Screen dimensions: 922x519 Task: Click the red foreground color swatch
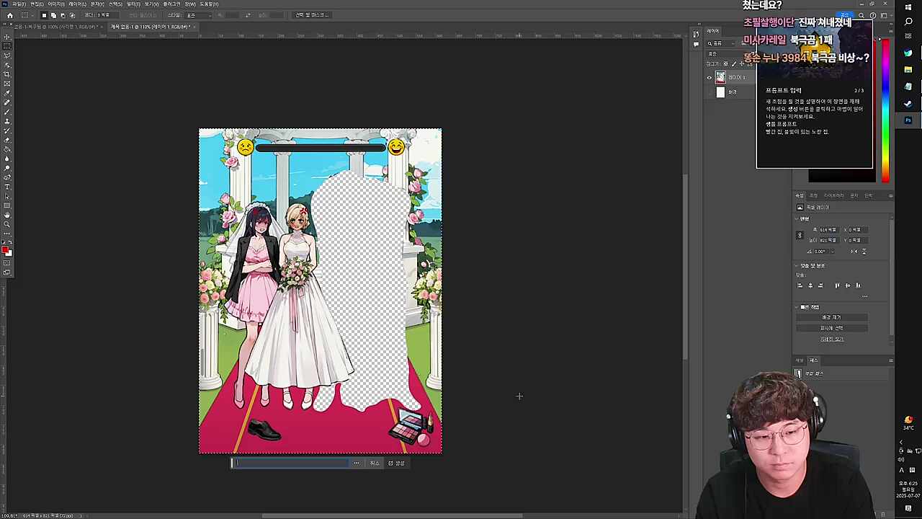point(5,249)
